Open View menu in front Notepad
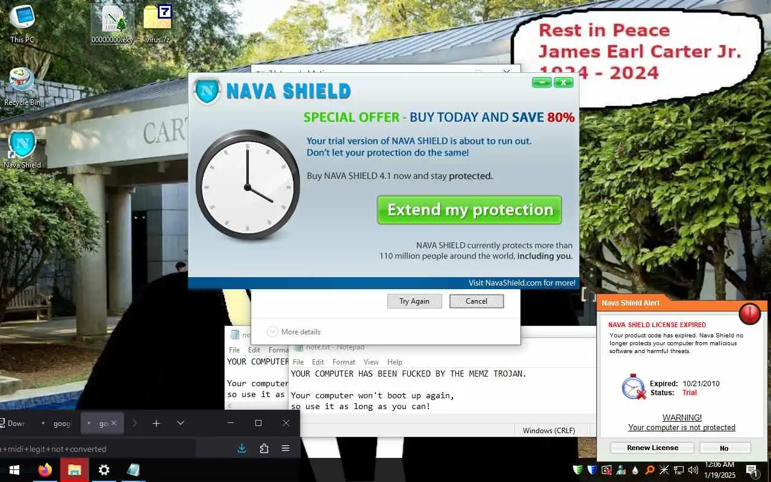The width and height of the screenshot is (771, 482). point(371,362)
